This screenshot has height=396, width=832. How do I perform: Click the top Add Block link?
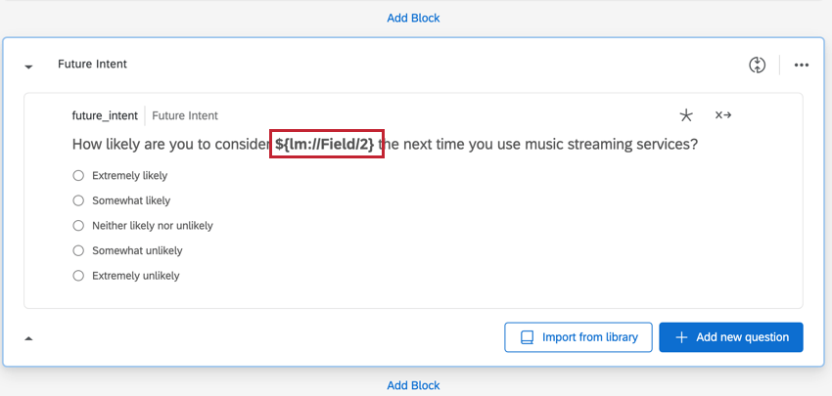pos(413,18)
